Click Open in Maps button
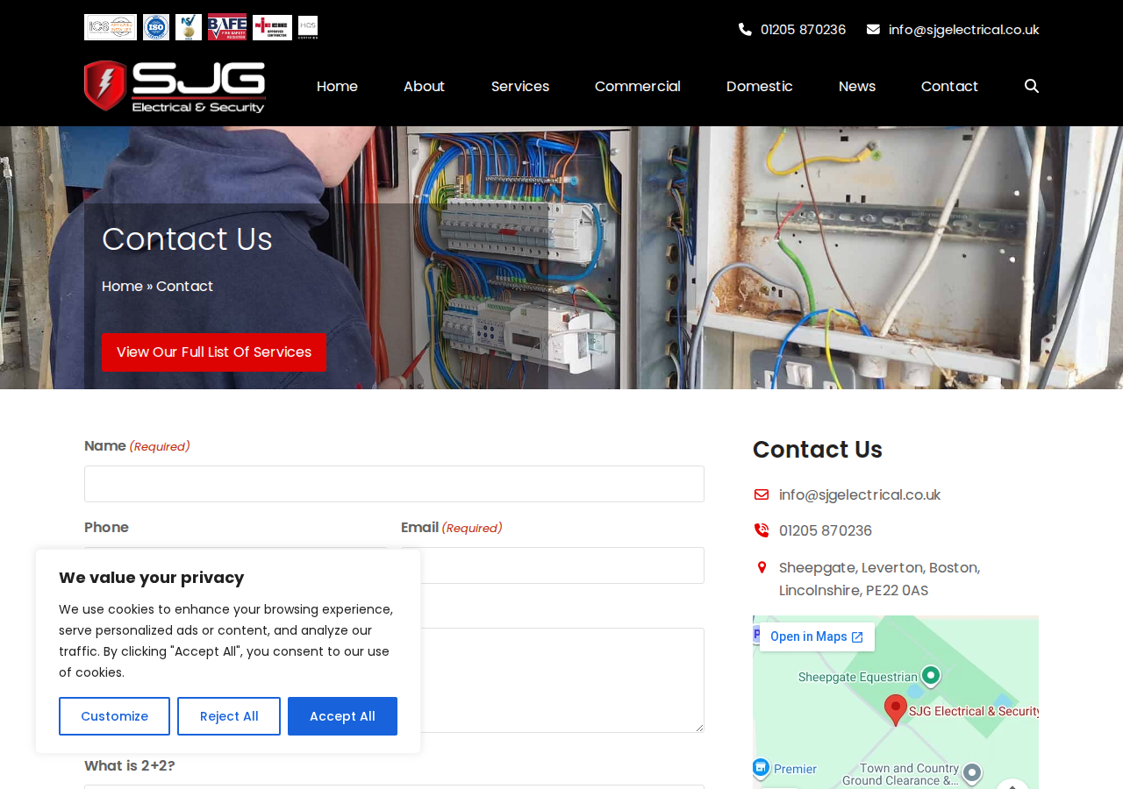Image resolution: width=1123 pixels, height=789 pixels. click(817, 636)
